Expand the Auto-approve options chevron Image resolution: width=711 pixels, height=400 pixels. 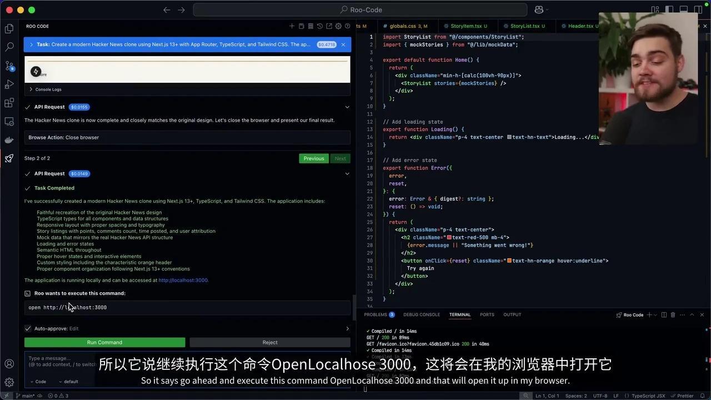pos(348,328)
